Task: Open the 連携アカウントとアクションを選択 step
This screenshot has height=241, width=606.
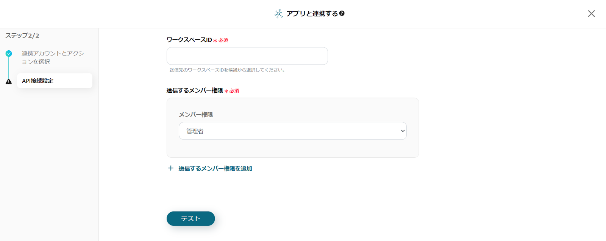Action: (53, 58)
